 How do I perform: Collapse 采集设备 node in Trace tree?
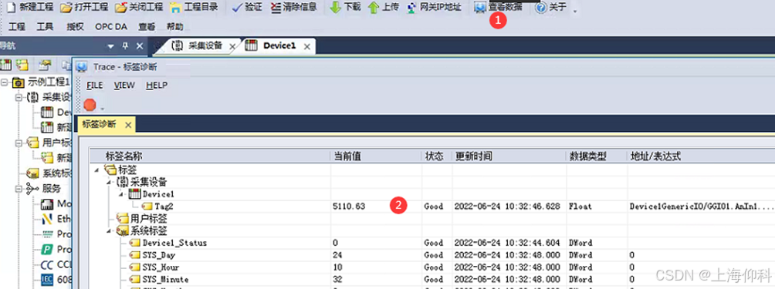(x=110, y=182)
